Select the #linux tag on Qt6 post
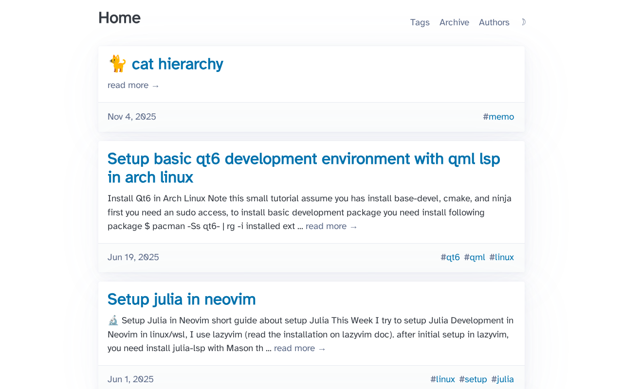 tap(502, 257)
